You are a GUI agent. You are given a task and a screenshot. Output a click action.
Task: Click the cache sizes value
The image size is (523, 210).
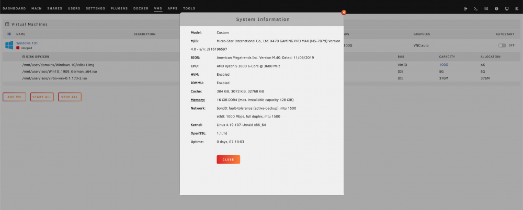point(241,91)
